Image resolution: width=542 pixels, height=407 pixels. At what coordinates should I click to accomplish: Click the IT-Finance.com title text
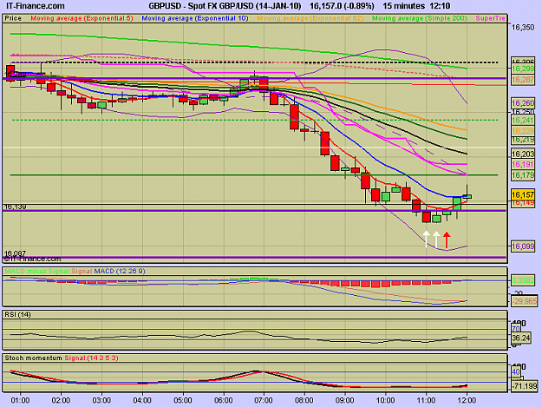pos(35,6)
